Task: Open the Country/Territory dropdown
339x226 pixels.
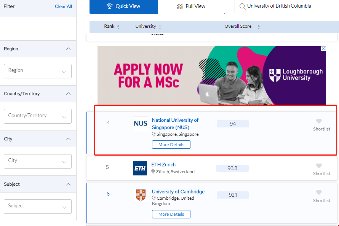Action: point(38,116)
